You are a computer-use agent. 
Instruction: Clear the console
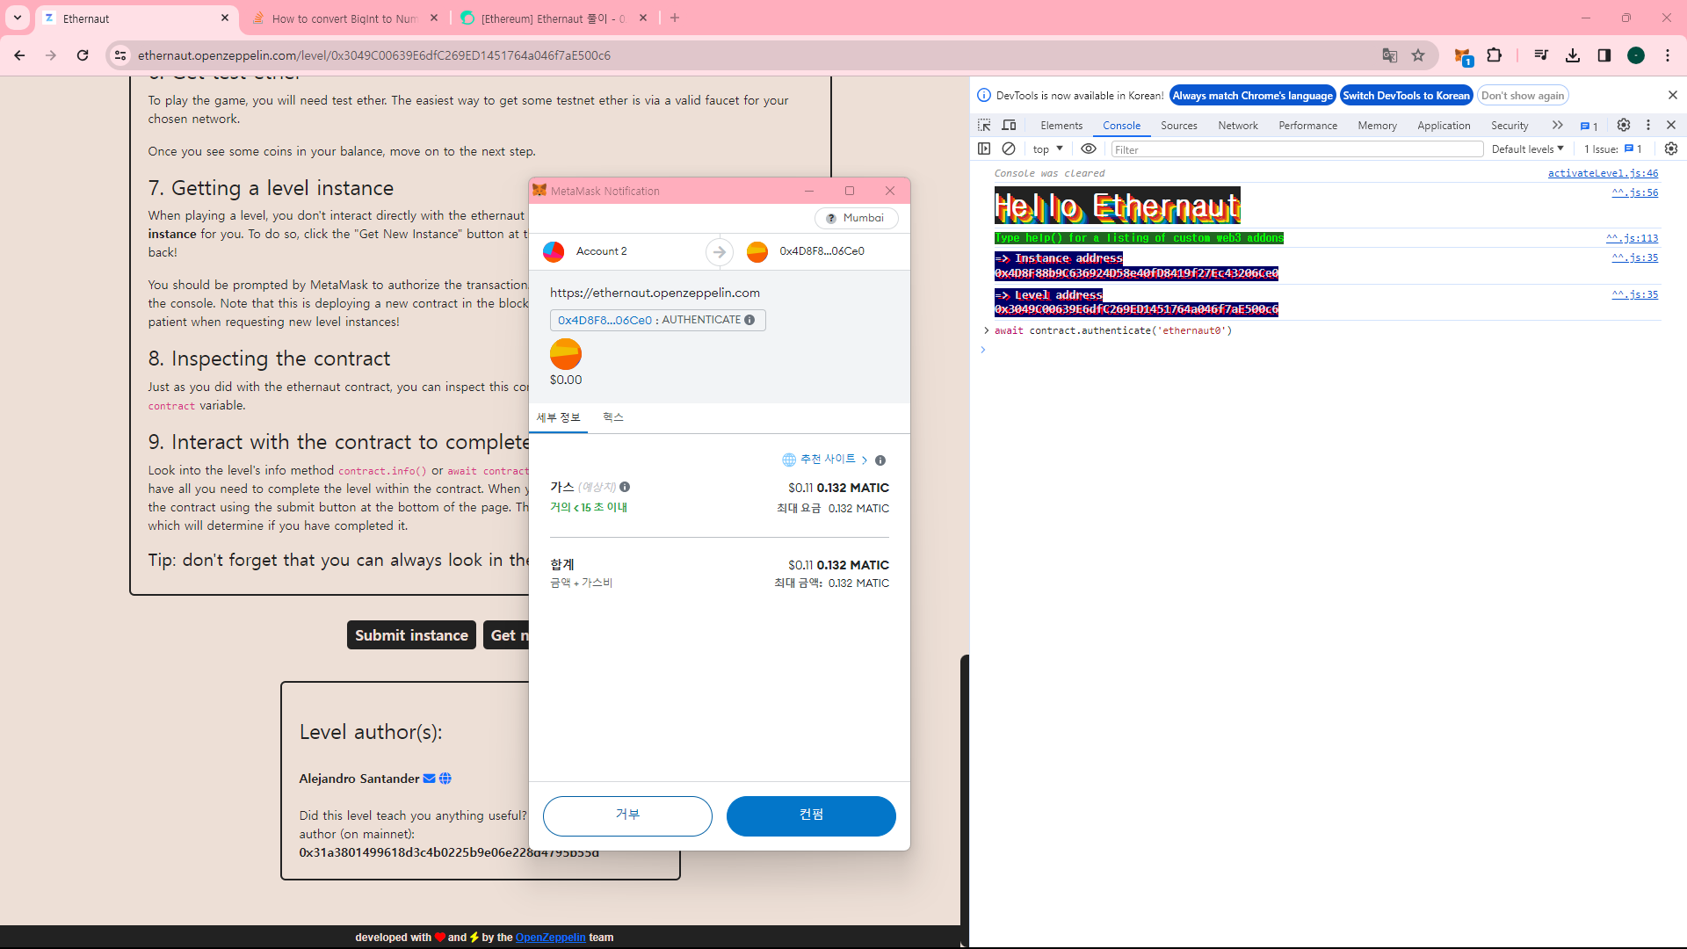[1009, 149]
